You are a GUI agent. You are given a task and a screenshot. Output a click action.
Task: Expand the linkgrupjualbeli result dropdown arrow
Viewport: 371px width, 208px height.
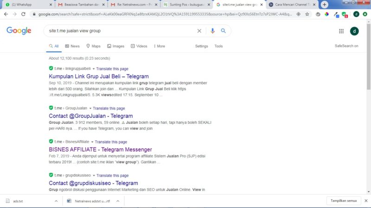[x=94, y=69]
